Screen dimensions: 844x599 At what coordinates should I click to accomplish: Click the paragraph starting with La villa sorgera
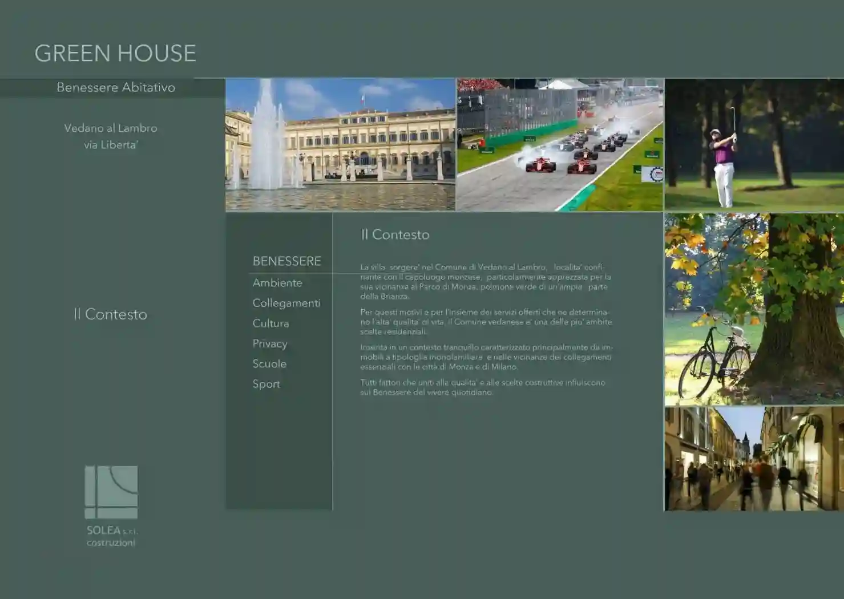(x=485, y=281)
